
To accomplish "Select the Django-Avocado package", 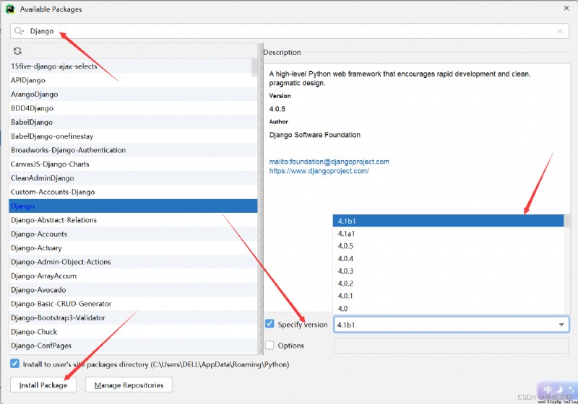I will tap(133, 290).
